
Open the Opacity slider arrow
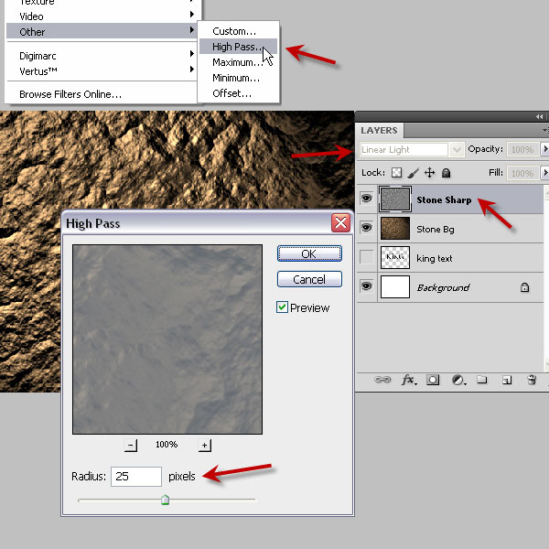tap(544, 149)
